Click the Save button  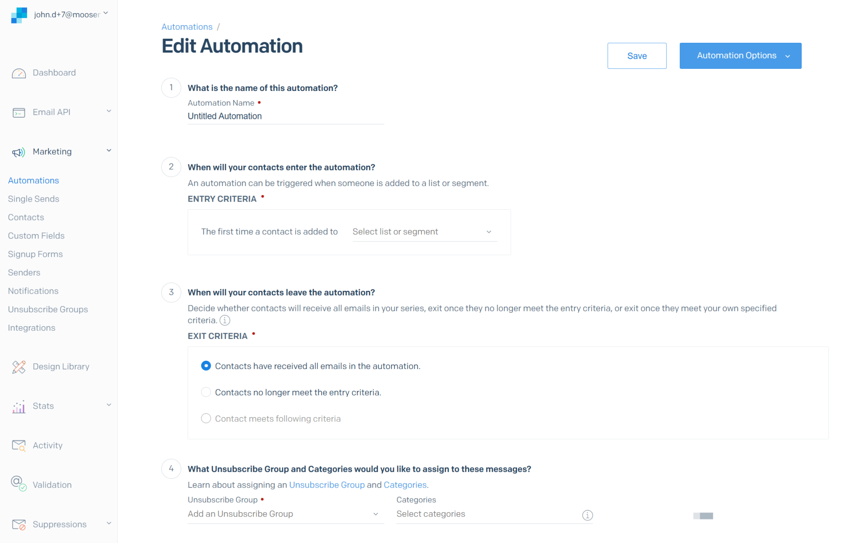[x=637, y=56]
